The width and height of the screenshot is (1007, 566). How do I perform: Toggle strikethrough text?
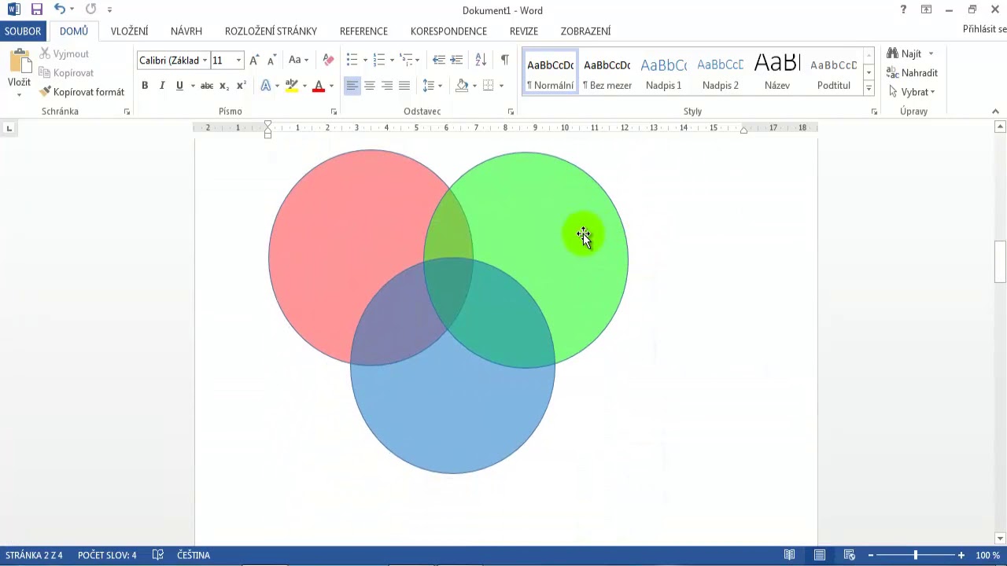tap(207, 86)
